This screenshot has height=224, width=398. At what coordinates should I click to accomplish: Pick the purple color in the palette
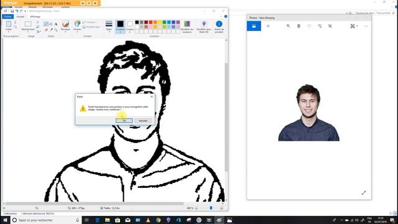click(178, 22)
